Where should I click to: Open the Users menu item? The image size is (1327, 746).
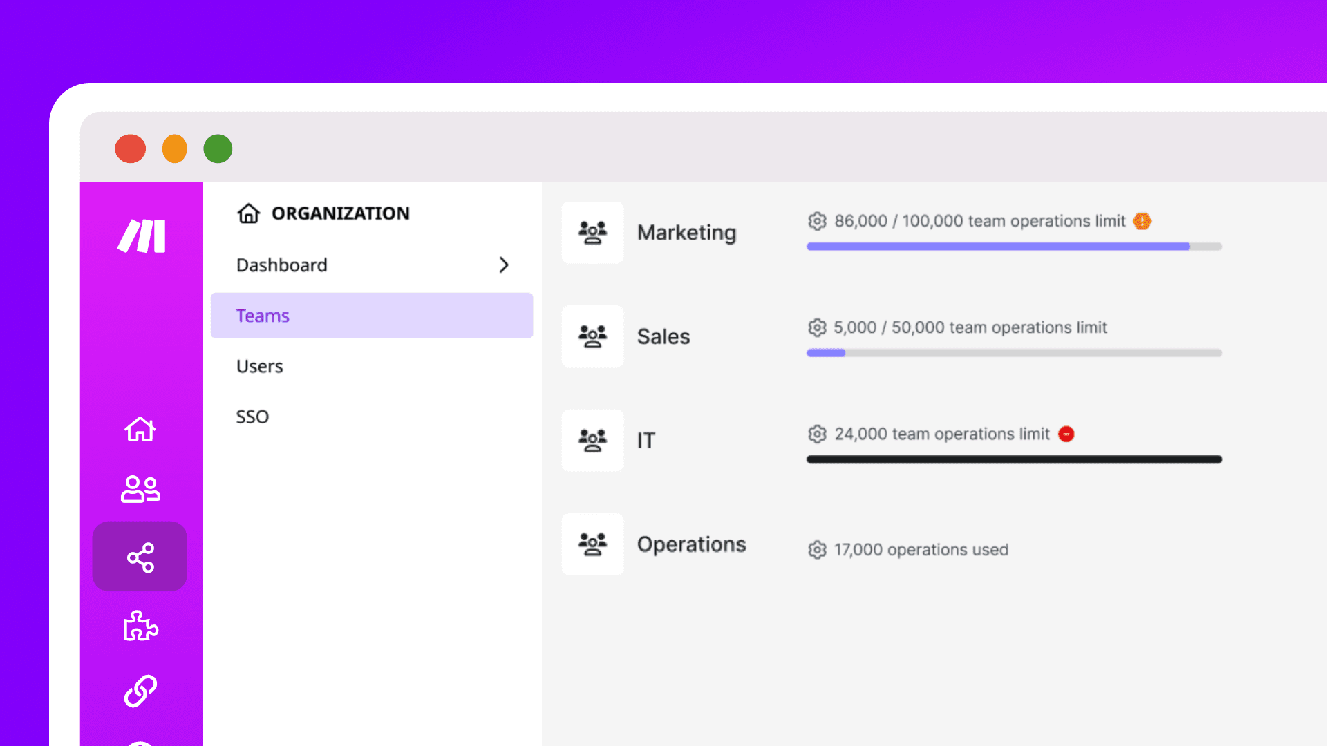260,366
